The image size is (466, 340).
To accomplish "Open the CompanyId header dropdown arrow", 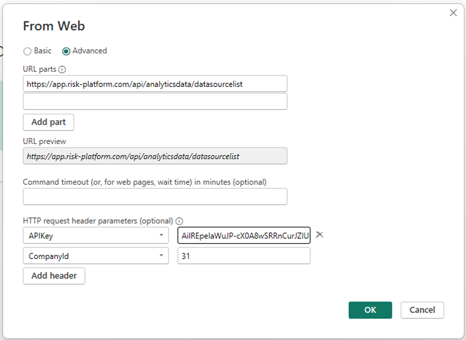I will [161, 256].
